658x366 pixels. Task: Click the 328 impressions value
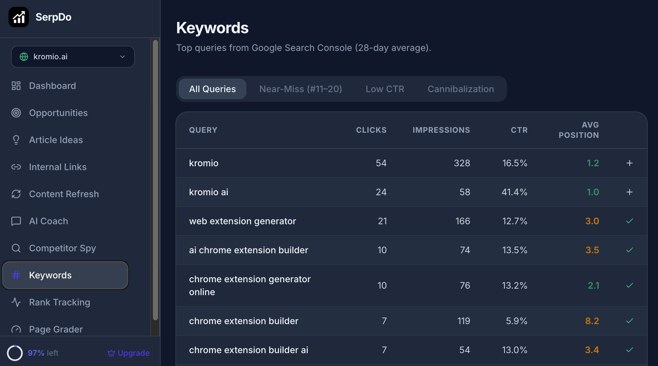point(462,163)
